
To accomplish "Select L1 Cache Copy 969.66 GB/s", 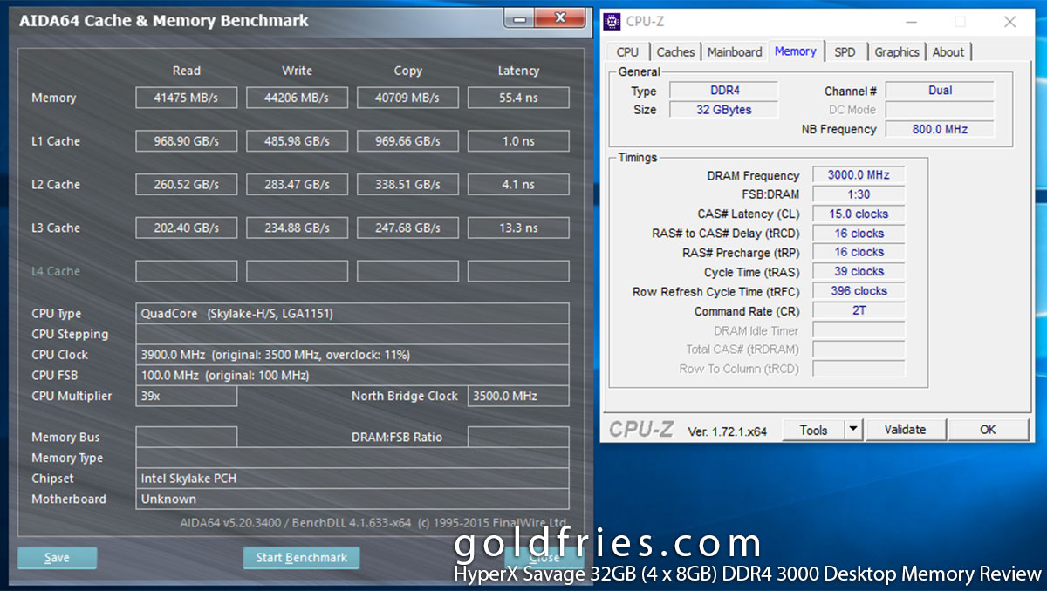I will [x=407, y=141].
